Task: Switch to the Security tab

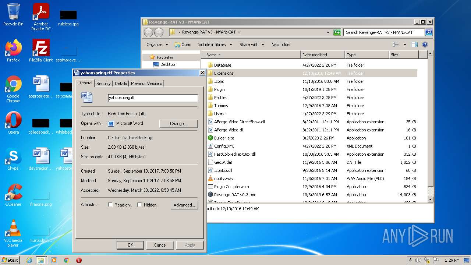Action: [103, 84]
